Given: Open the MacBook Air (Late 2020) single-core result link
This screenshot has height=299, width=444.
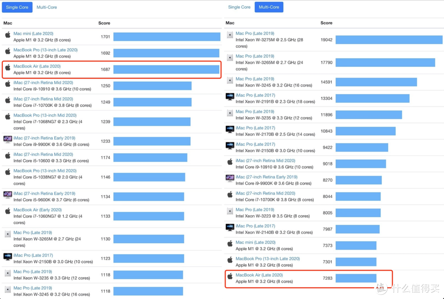Looking at the screenshot, I should coord(37,66).
